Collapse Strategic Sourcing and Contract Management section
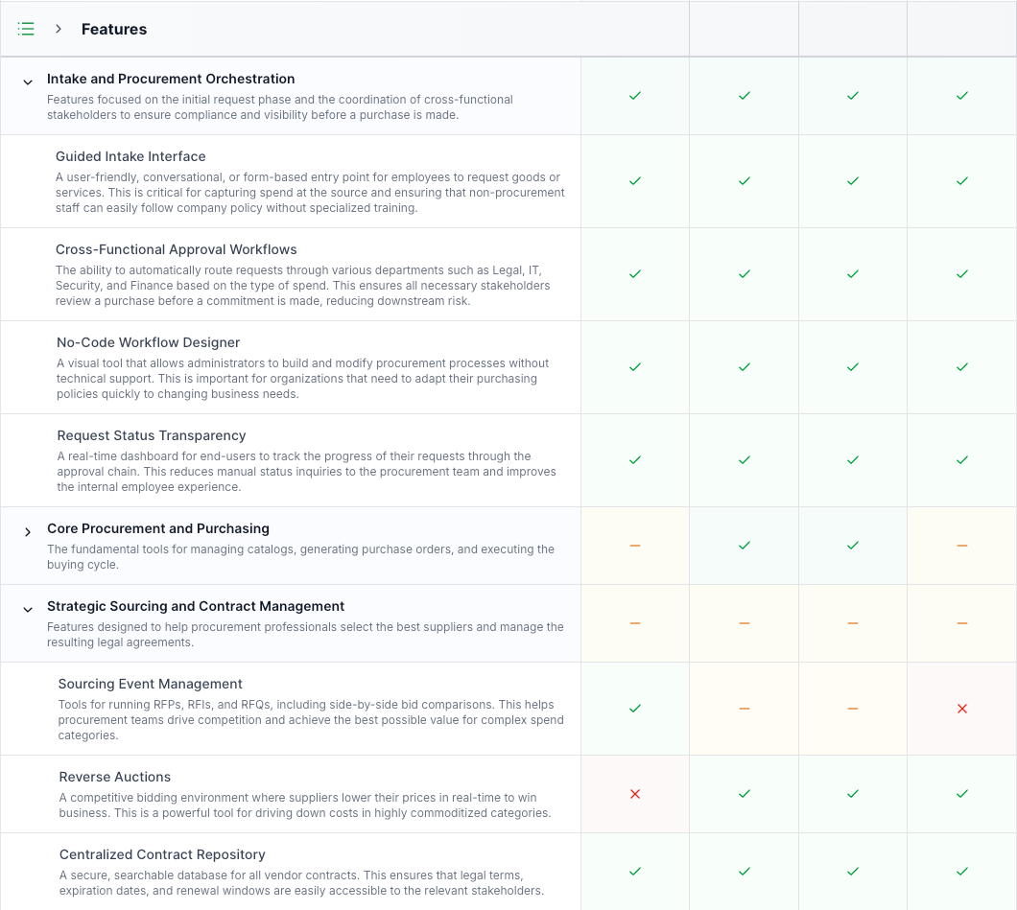The width and height of the screenshot is (1017, 910). 28,610
